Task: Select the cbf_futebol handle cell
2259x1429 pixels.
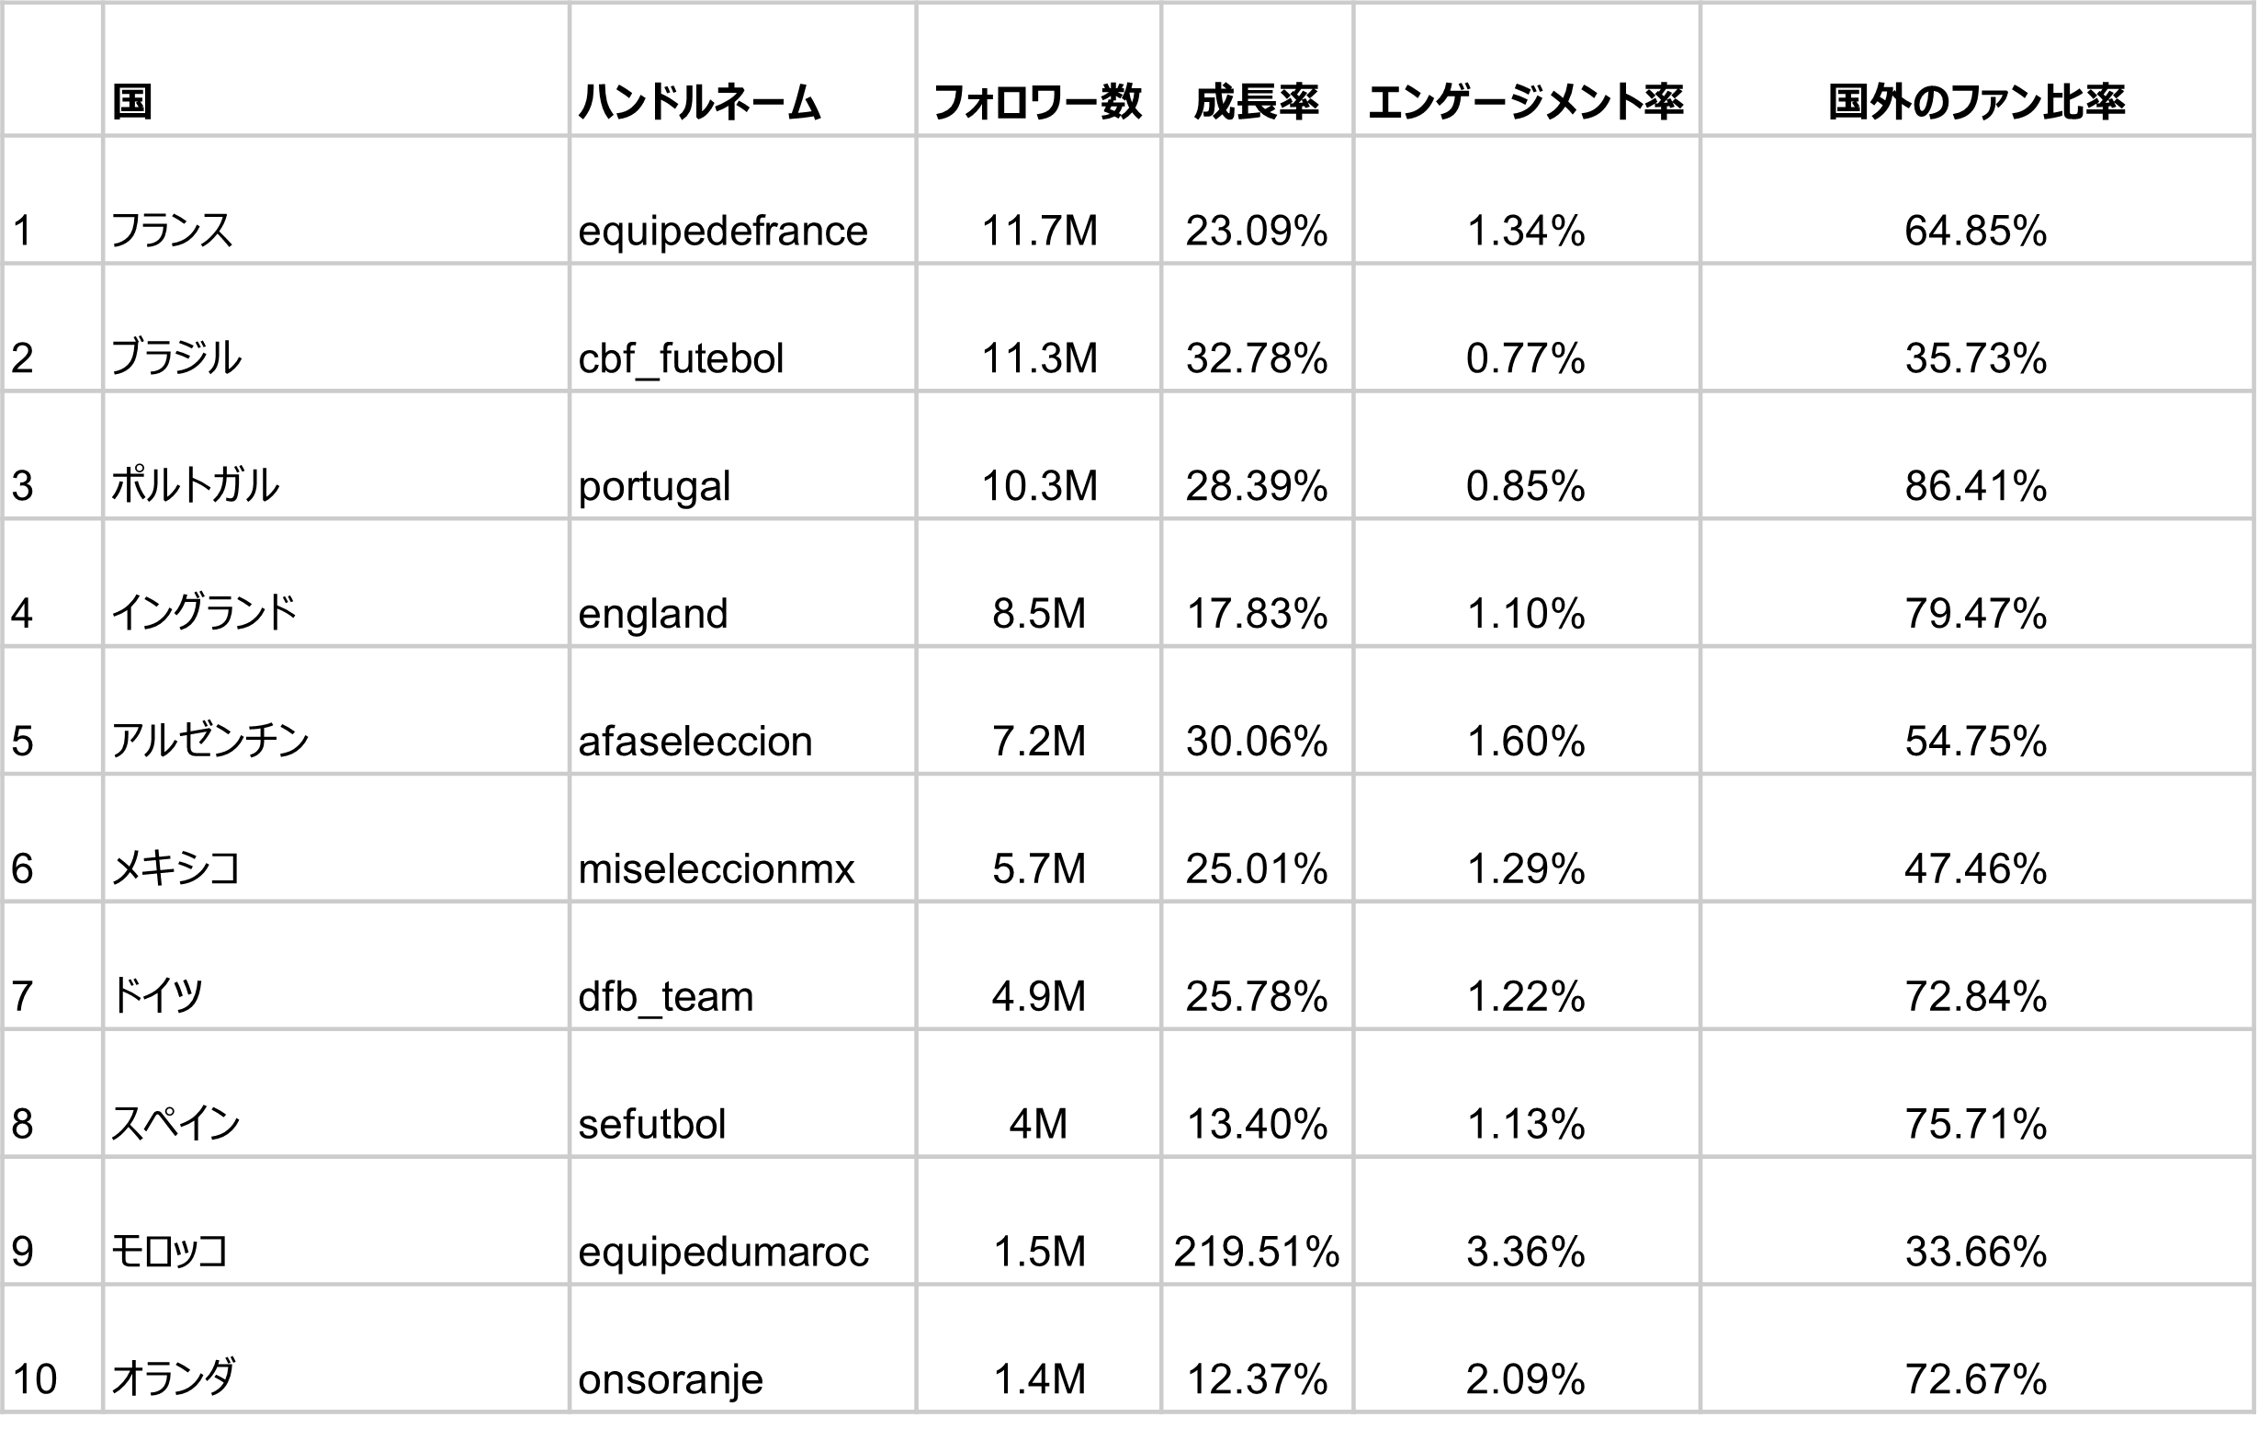Action: pos(742,327)
